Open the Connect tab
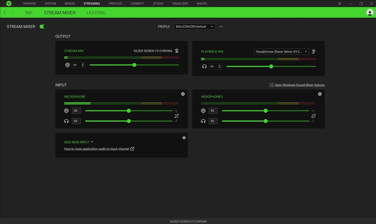 [x=138, y=3]
